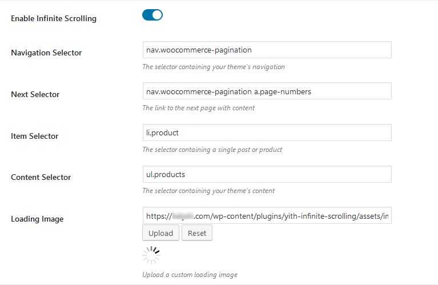Image resolution: width=438 pixels, height=285 pixels.
Task: Click the Upload button
Action: [x=160, y=233]
